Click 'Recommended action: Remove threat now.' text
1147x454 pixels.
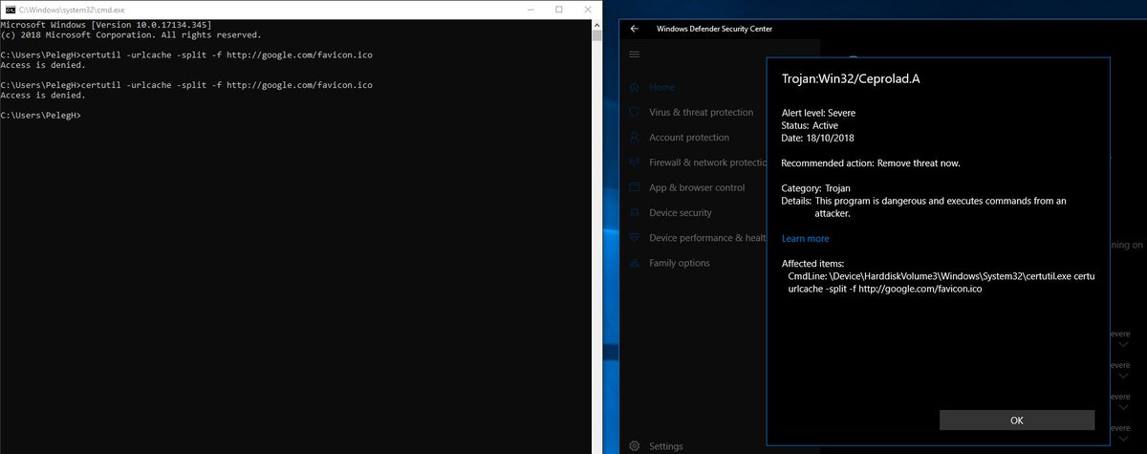[871, 162]
